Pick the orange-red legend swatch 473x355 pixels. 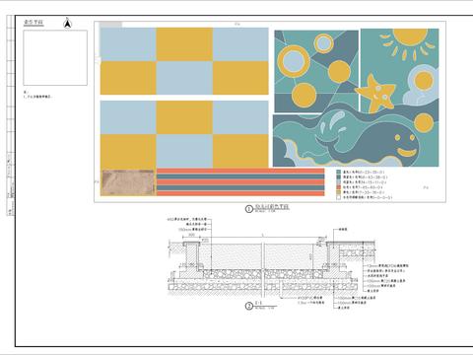coord(338,187)
